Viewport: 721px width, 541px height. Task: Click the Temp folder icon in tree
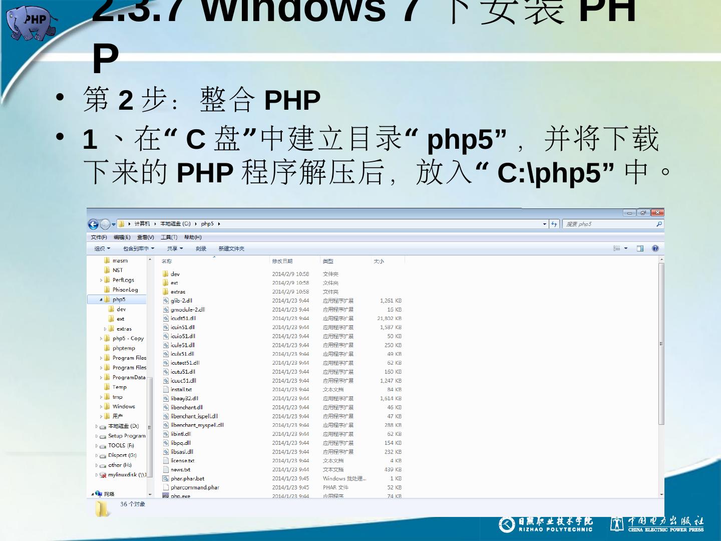pos(107,387)
